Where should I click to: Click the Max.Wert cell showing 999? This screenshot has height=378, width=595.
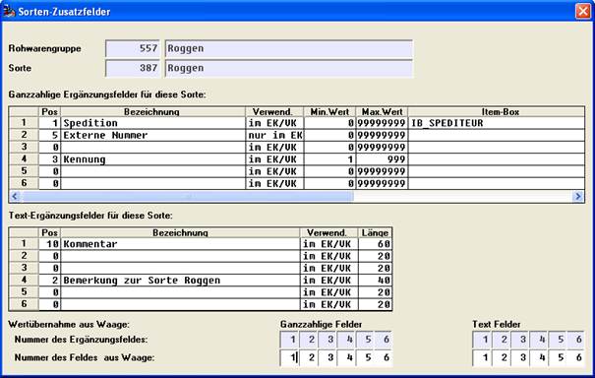click(382, 159)
